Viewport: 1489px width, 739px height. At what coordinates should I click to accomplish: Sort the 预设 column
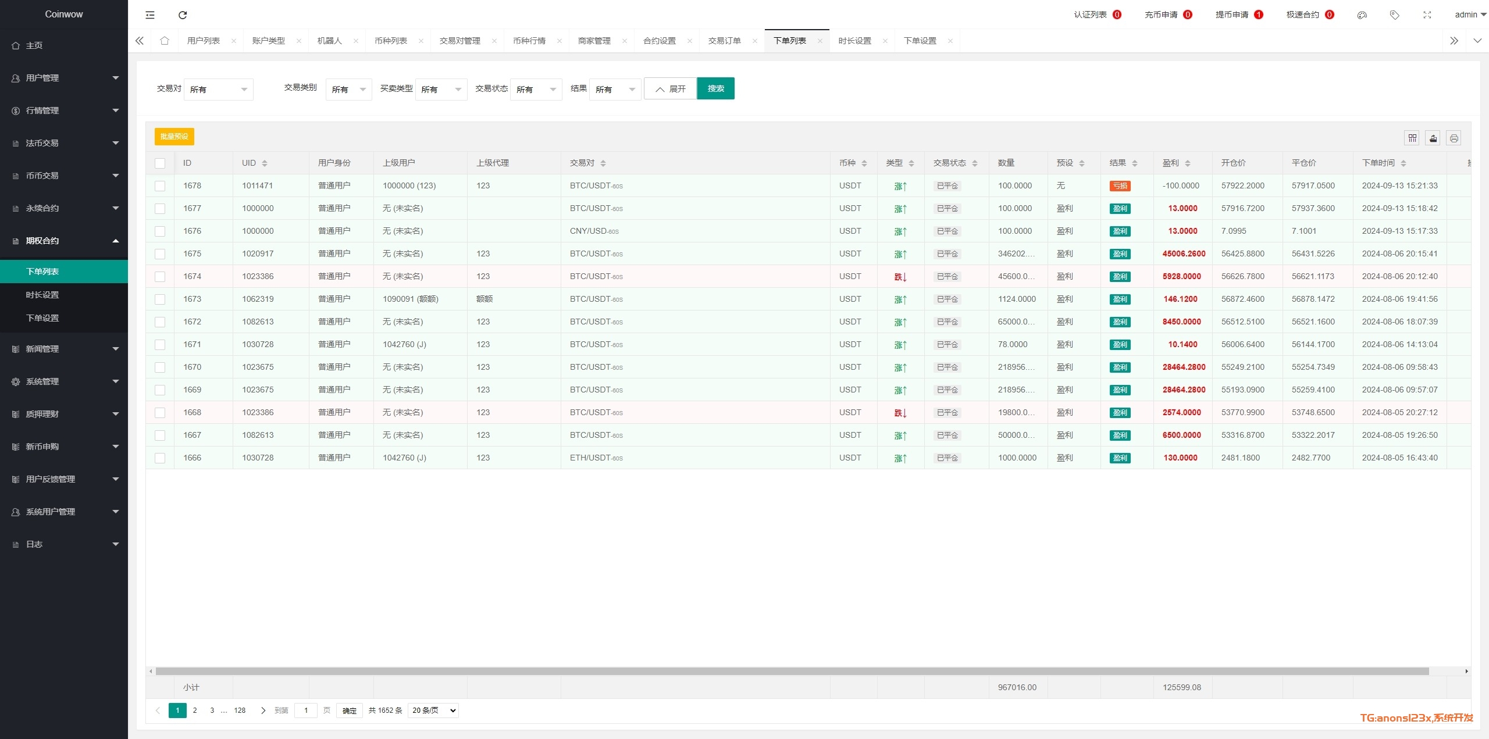1082,163
